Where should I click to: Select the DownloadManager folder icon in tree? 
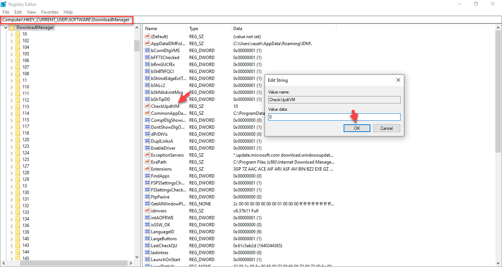(12, 28)
